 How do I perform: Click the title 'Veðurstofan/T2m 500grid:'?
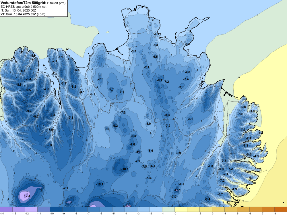click(x=24, y=3)
